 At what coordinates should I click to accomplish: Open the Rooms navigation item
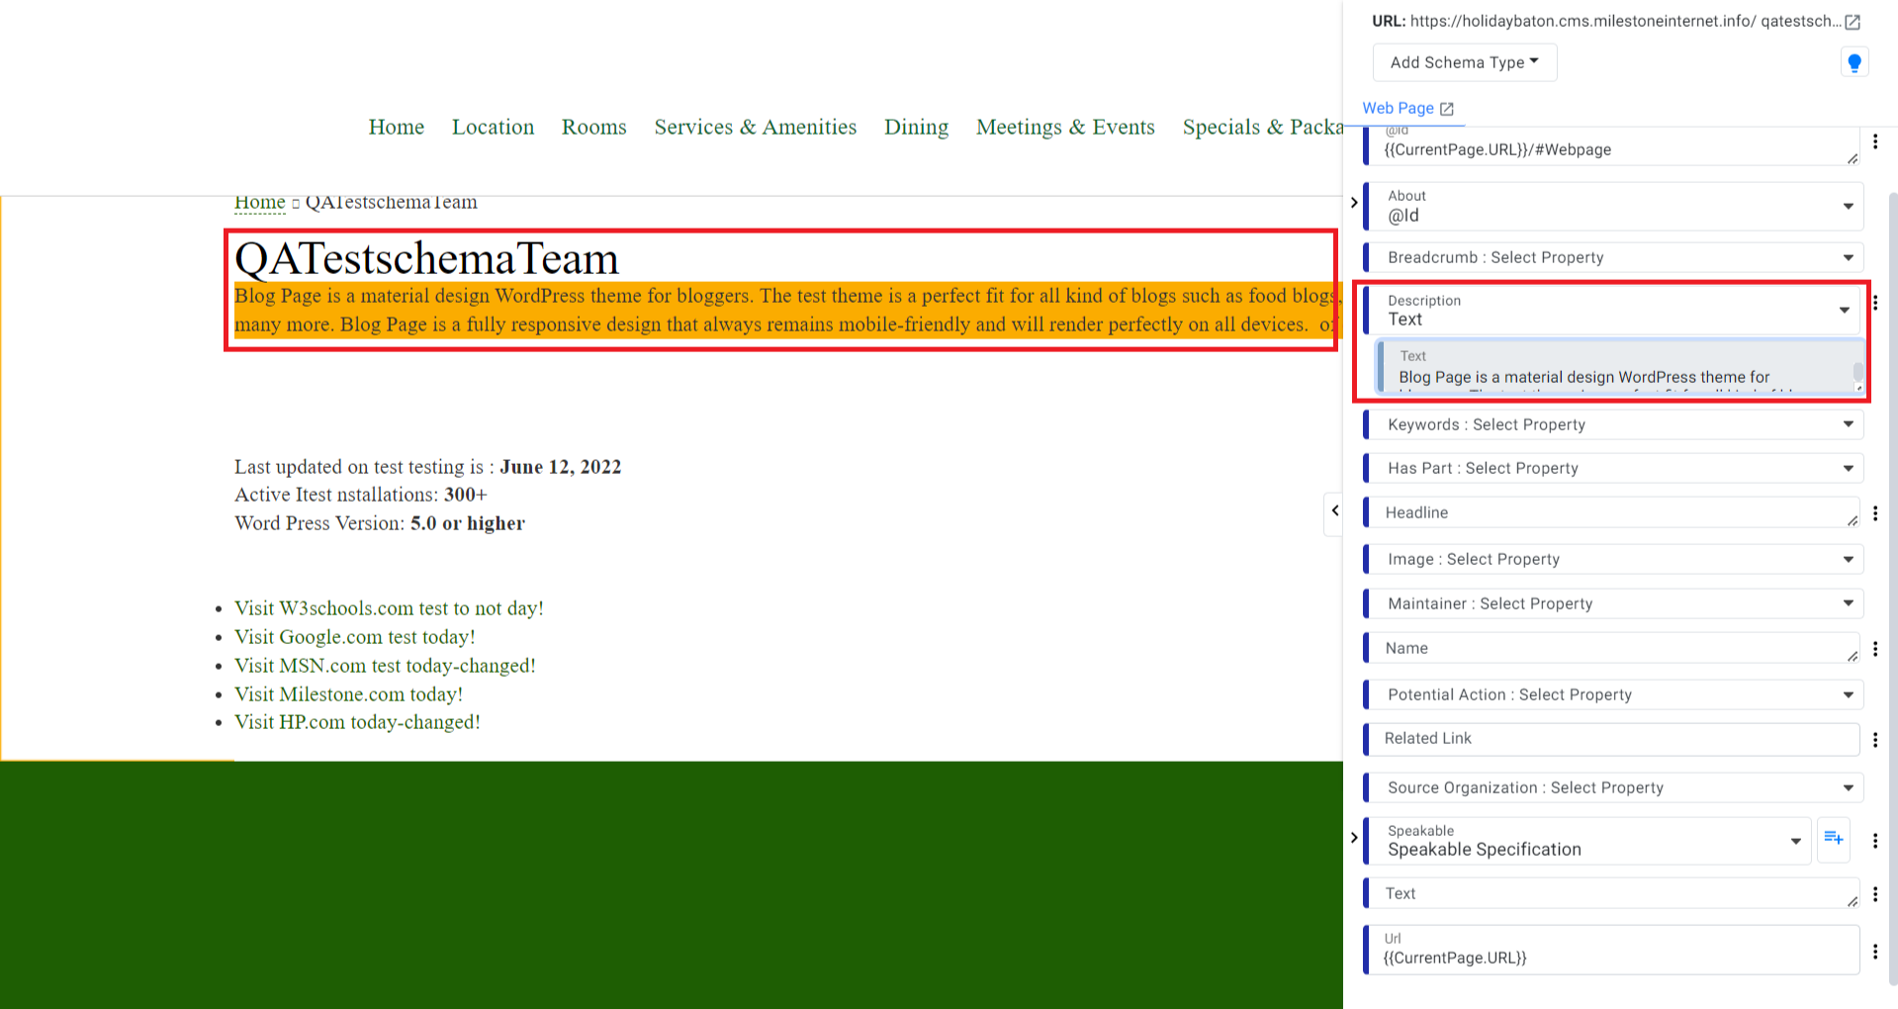click(594, 127)
